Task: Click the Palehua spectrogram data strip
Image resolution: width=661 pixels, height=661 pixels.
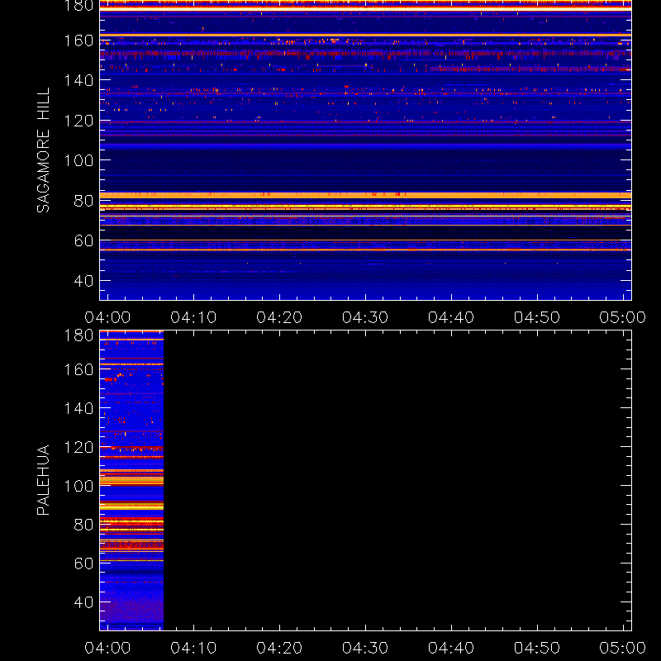Action: [x=131, y=481]
